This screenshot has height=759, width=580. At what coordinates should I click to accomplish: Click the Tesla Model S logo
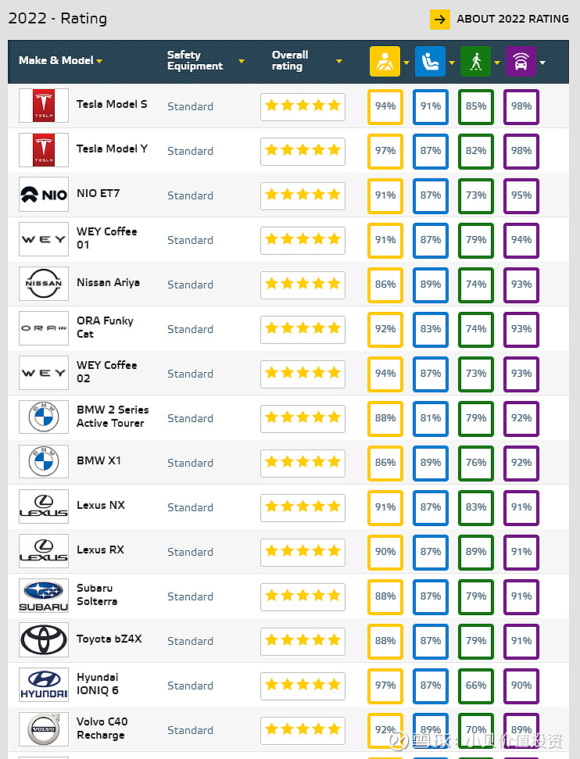44,106
